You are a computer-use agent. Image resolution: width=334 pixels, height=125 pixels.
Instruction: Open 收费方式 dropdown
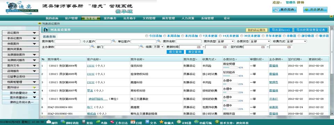(x=296, y=41)
